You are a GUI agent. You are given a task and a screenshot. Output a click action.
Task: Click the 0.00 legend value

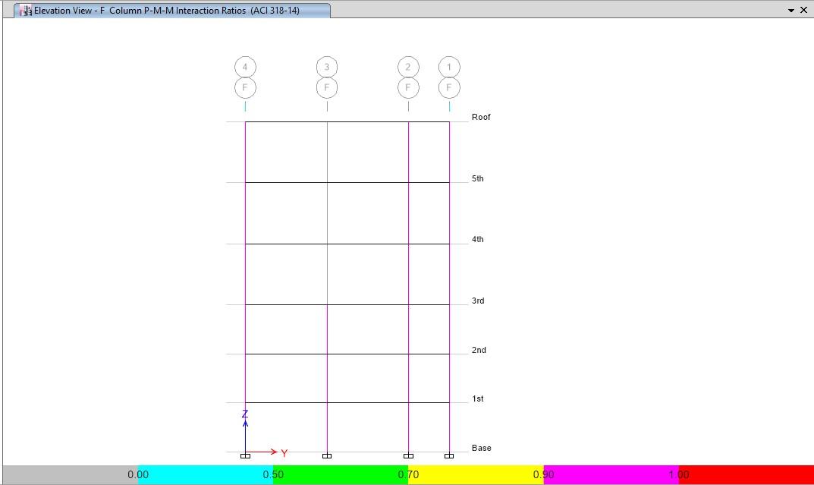pyautogui.click(x=138, y=474)
